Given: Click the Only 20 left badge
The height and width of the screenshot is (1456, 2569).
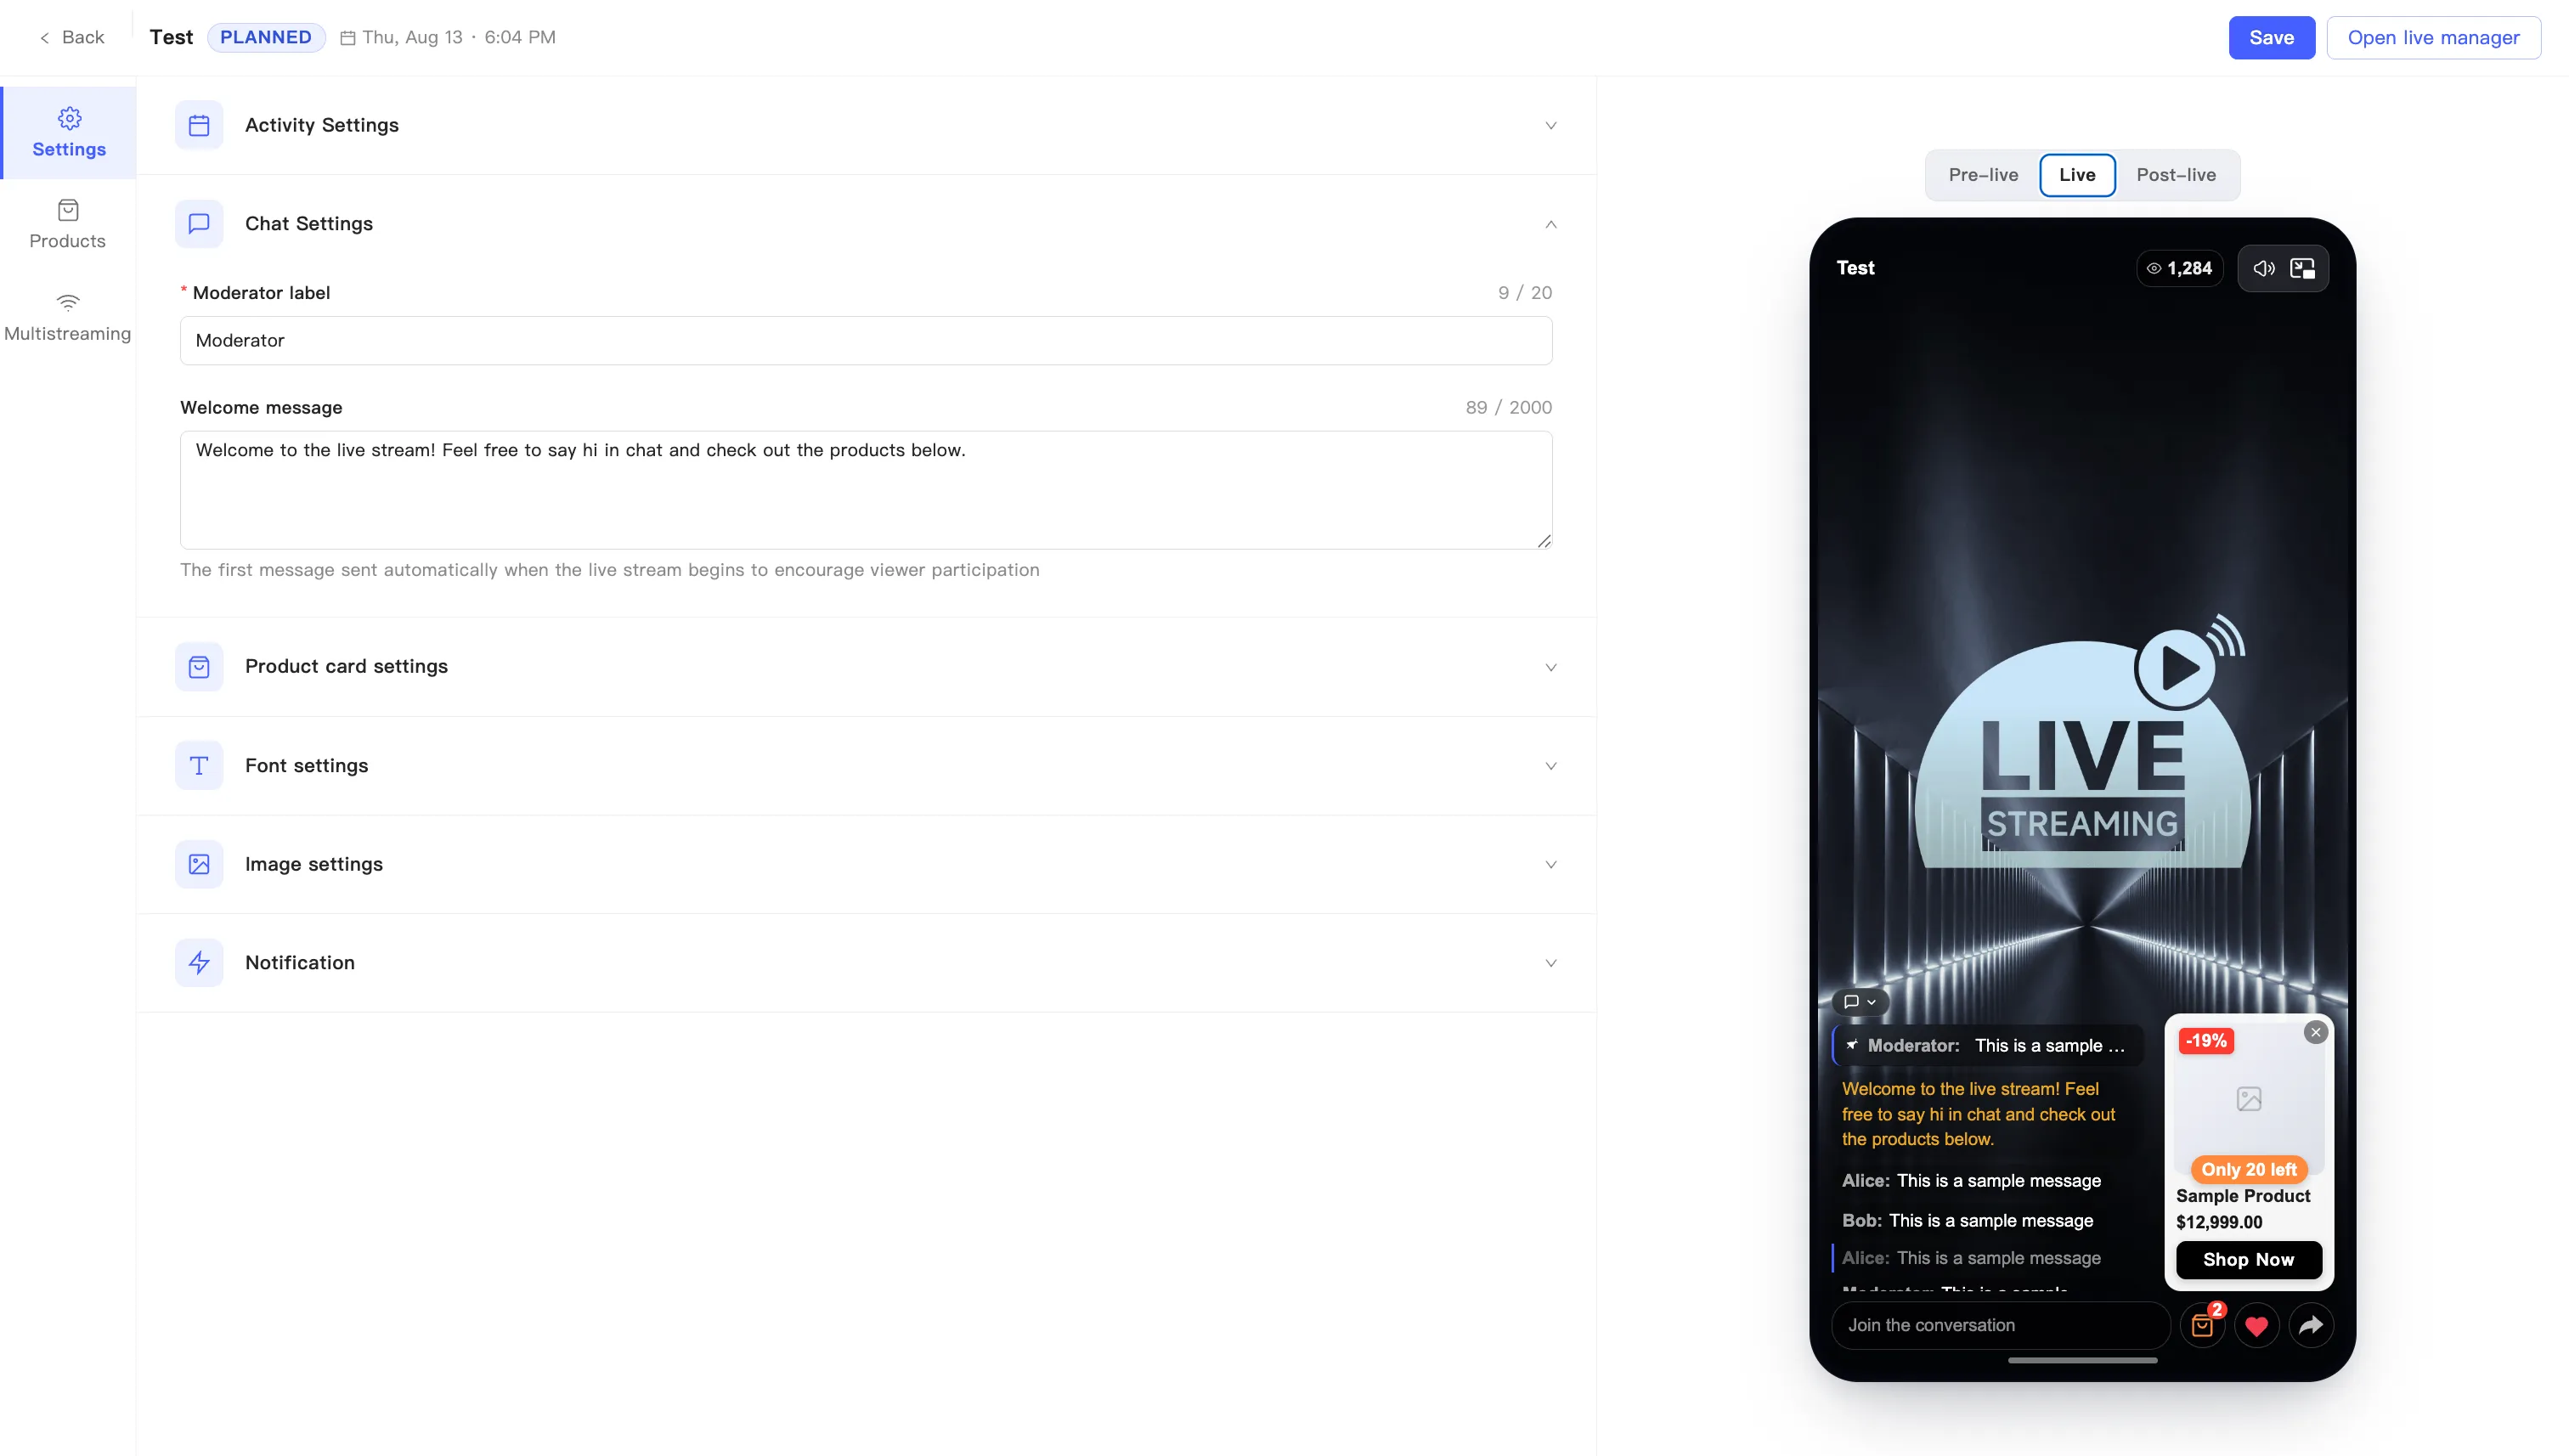Looking at the screenshot, I should pyautogui.click(x=2249, y=1169).
